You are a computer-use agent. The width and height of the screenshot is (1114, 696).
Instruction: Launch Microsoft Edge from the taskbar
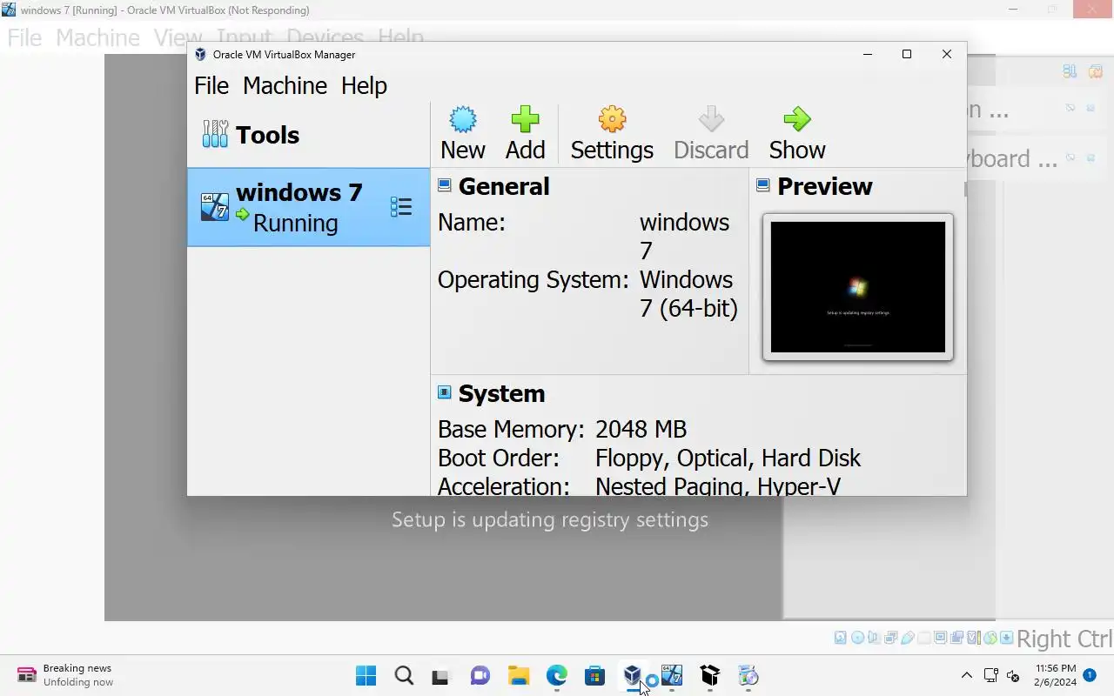pos(556,675)
